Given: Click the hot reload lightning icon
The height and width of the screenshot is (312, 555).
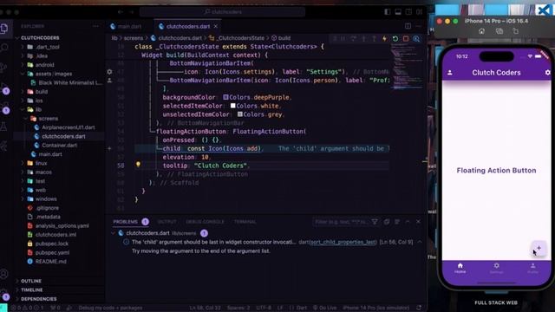Looking at the screenshot, I should (x=384, y=38).
